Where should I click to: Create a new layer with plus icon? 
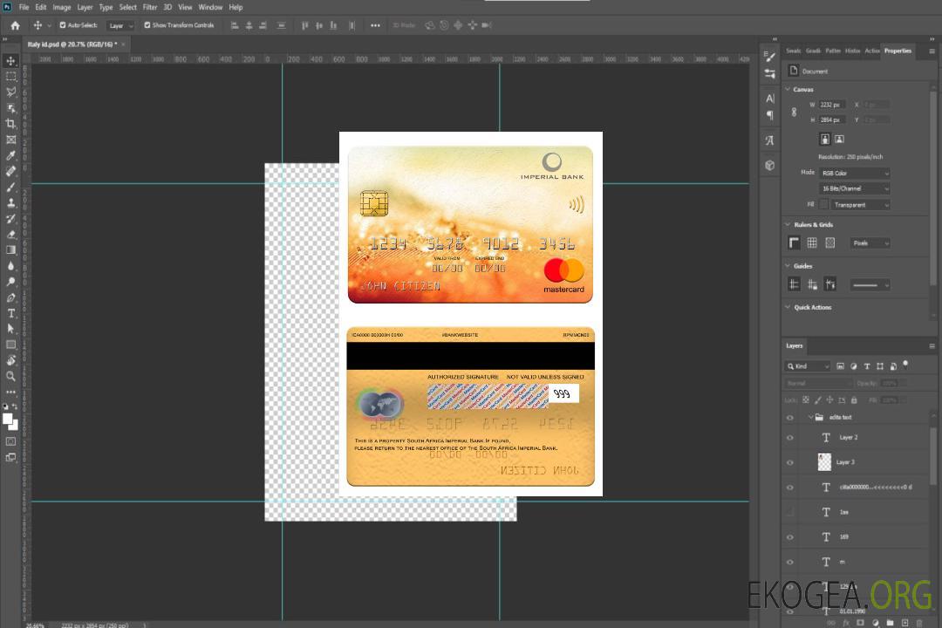click(904, 623)
